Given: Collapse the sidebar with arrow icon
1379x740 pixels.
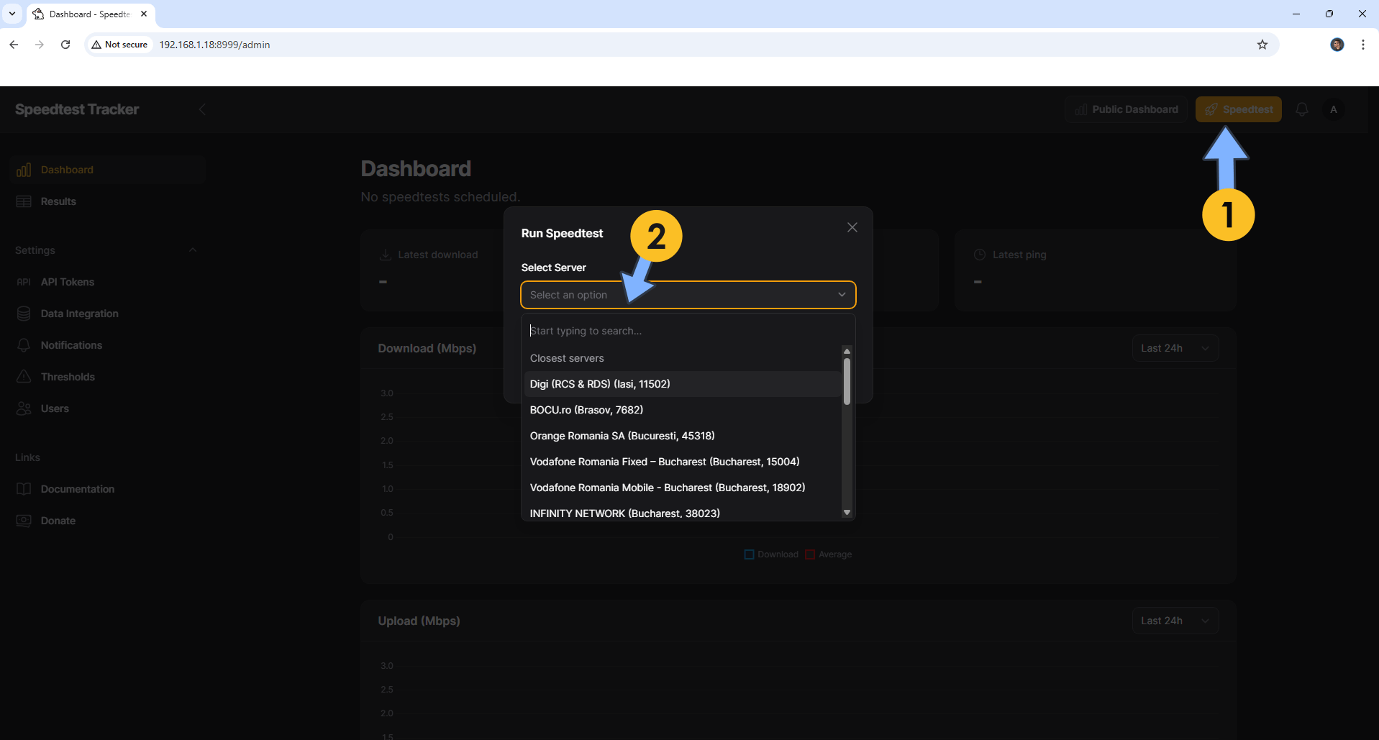Looking at the screenshot, I should click(202, 109).
